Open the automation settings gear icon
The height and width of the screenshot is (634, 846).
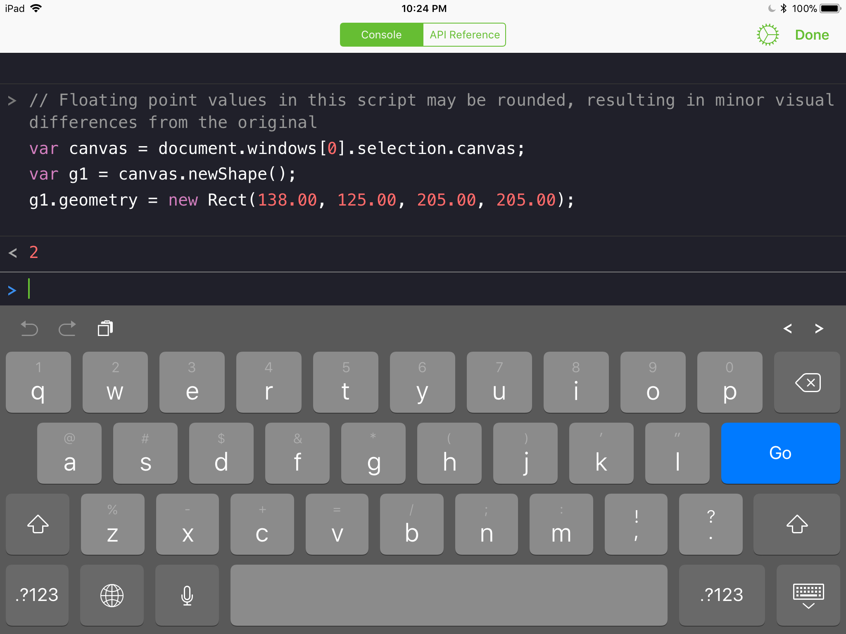(x=768, y=35)
